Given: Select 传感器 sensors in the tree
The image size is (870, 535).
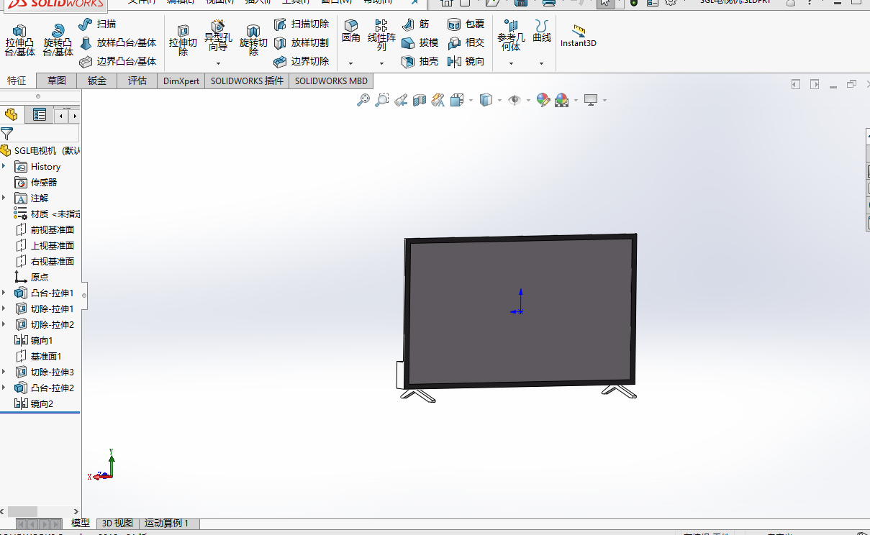Looking at the screenshot, I should [x=36, y=182].
